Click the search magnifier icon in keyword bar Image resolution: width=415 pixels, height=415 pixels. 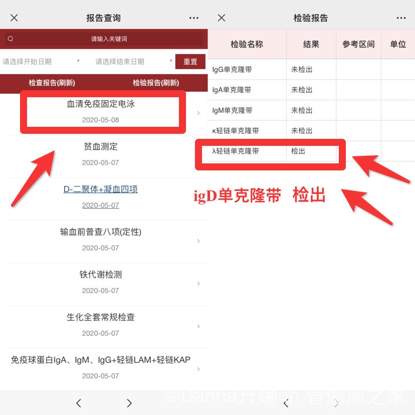(x=11, y=39)
